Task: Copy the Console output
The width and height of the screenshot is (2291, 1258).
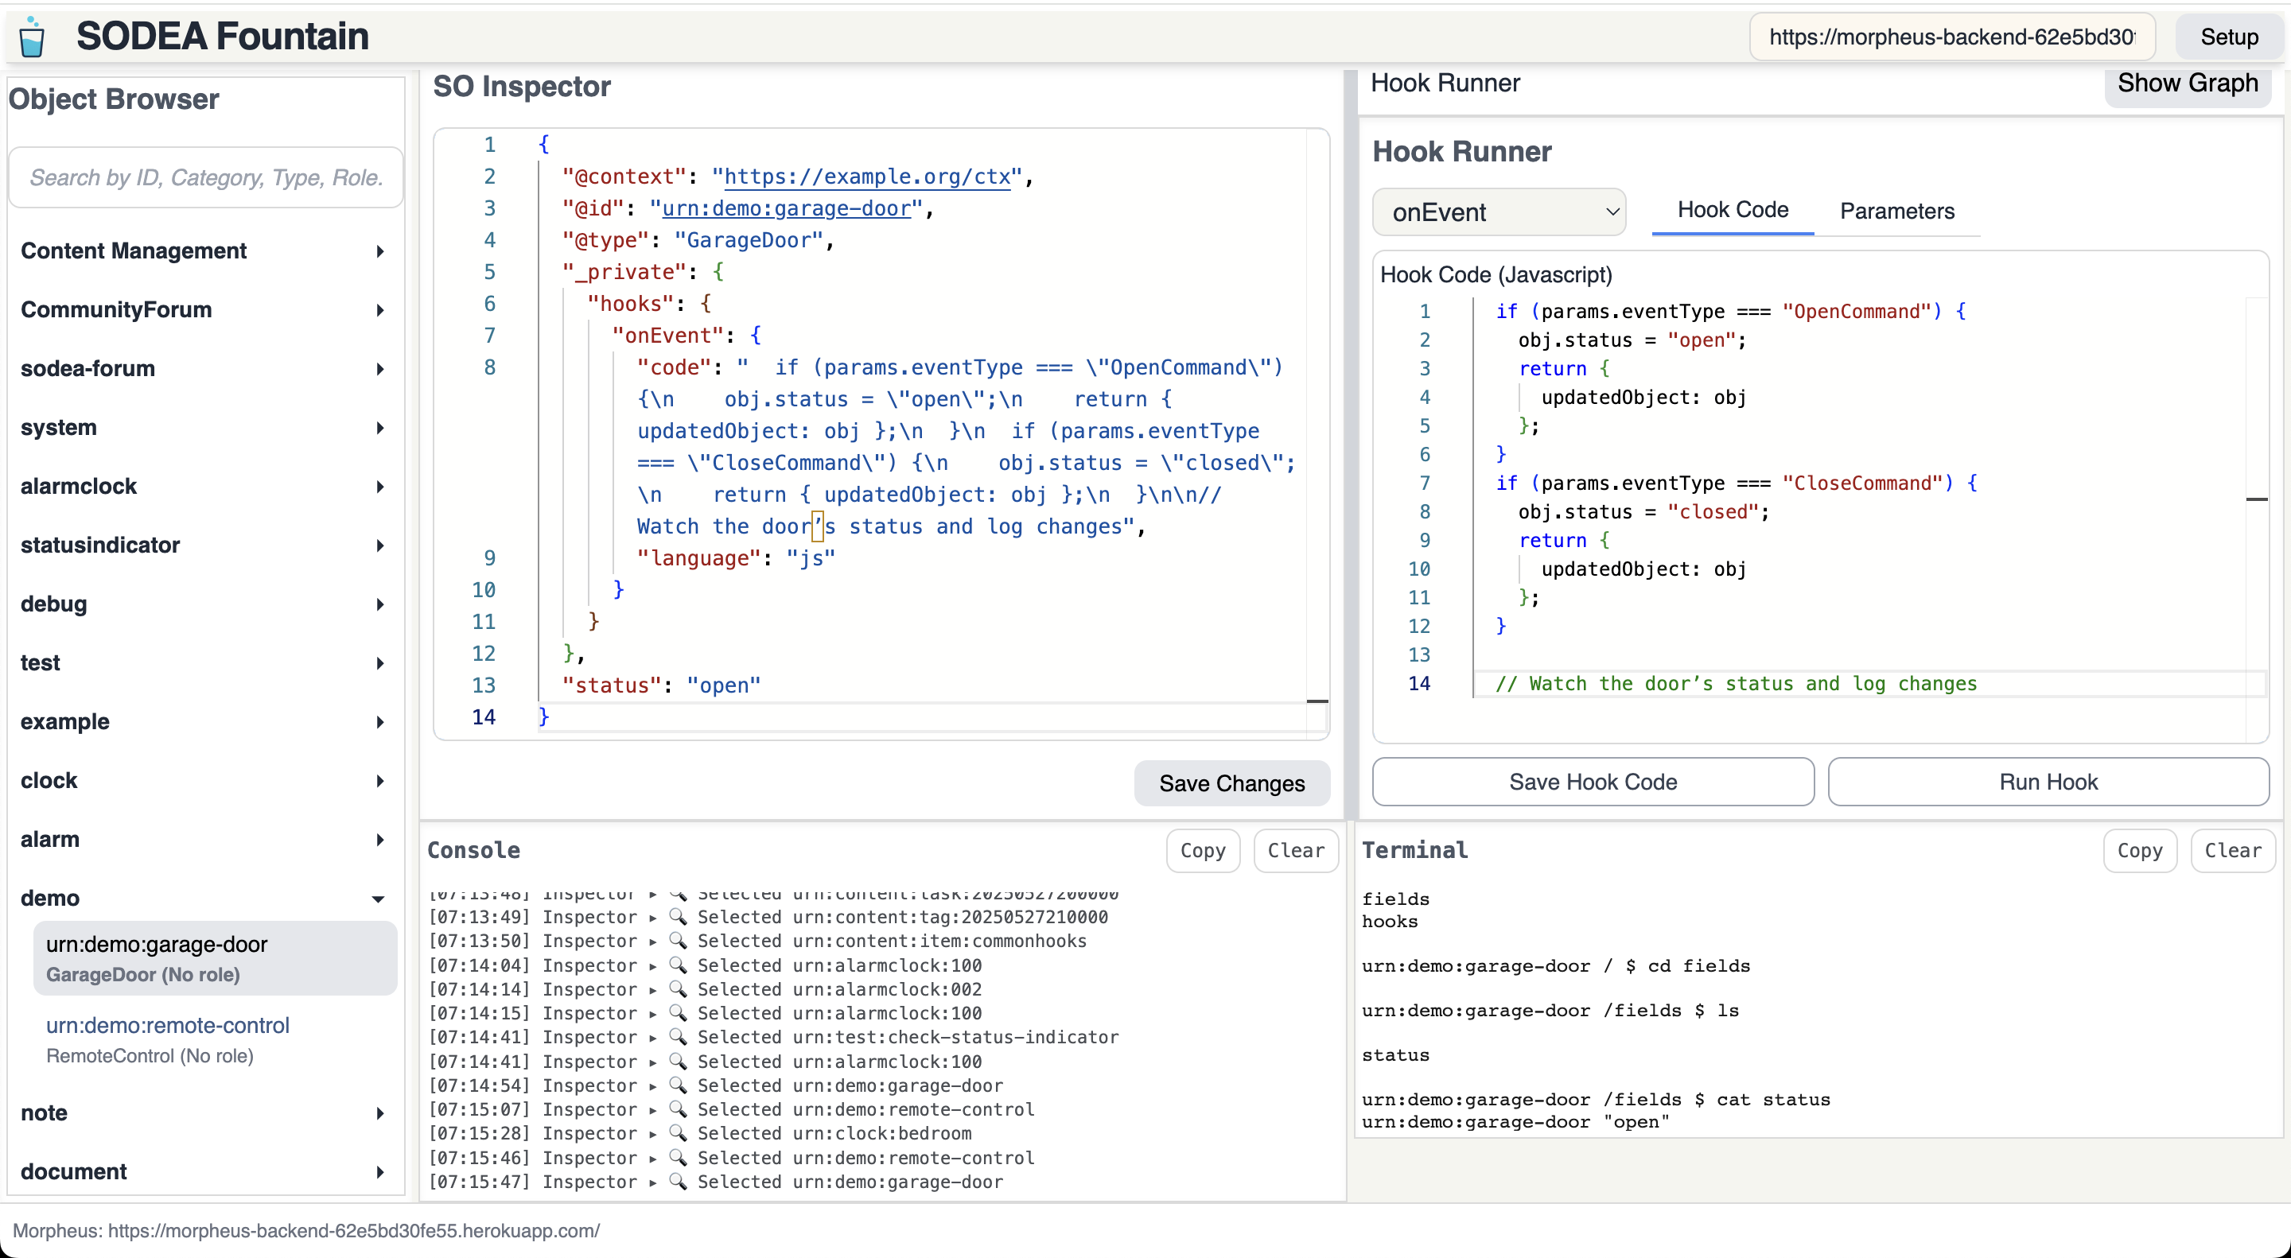Action: [1203, 851]
